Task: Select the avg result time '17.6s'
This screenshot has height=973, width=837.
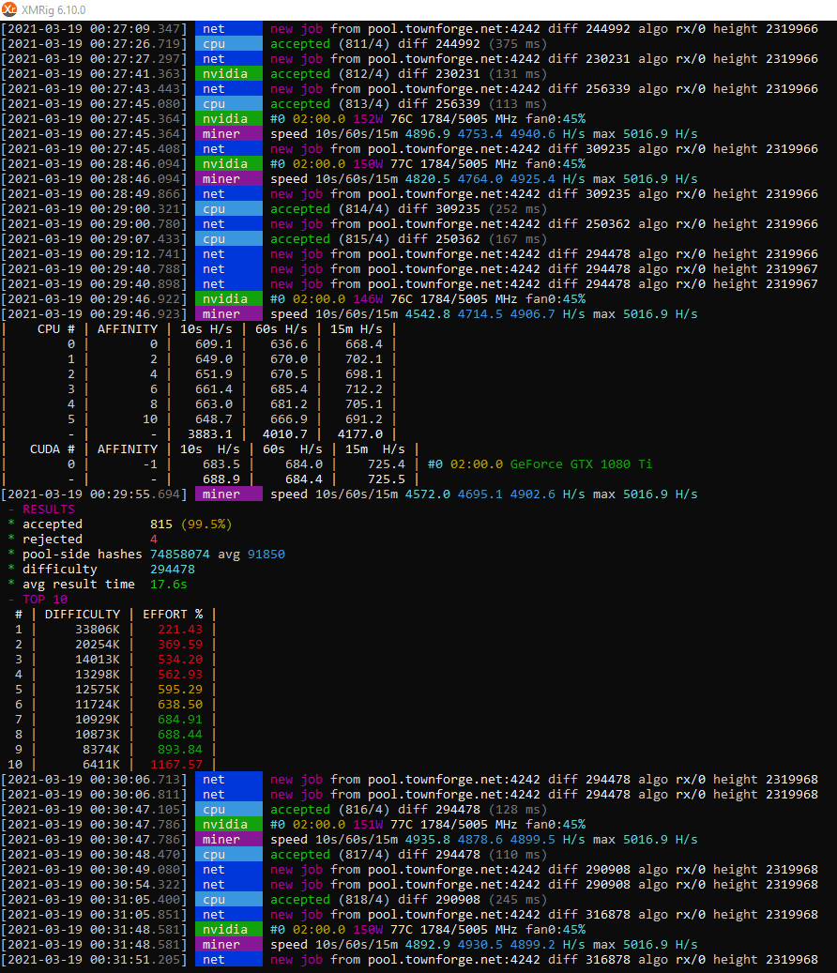Action: [x=169, y=585]
